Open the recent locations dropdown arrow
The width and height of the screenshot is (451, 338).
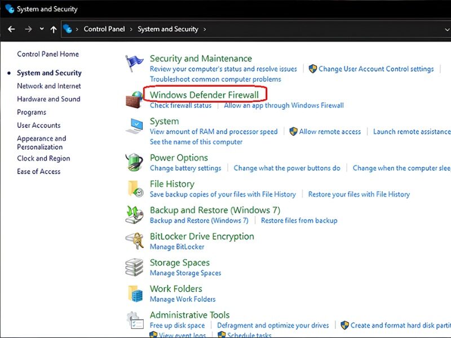[42, 29]
